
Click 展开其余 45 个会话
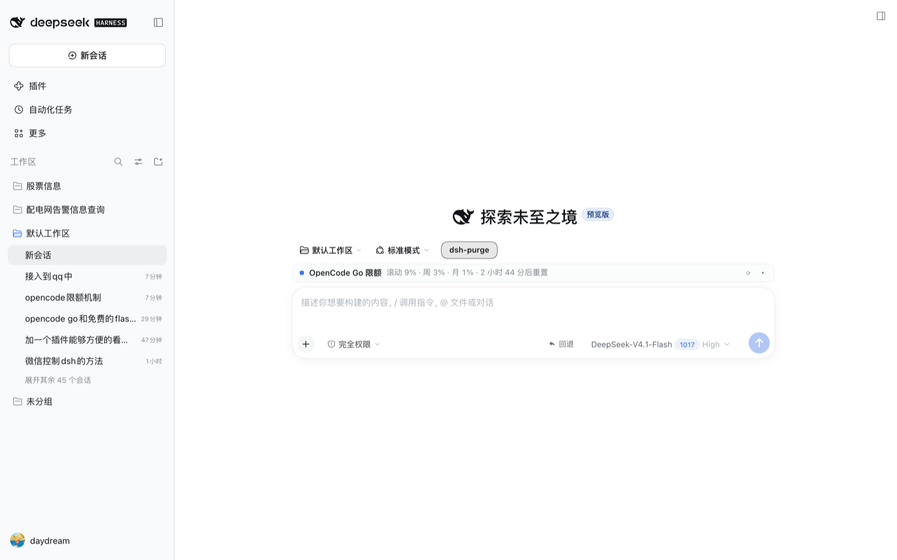58,380
